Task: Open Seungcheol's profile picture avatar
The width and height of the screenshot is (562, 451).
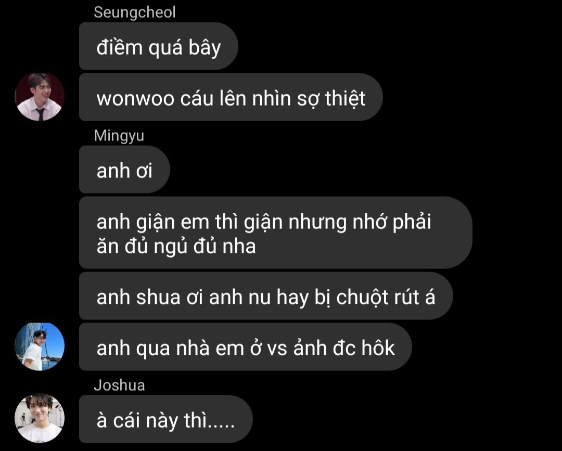Action: click(x=40, y=97)
